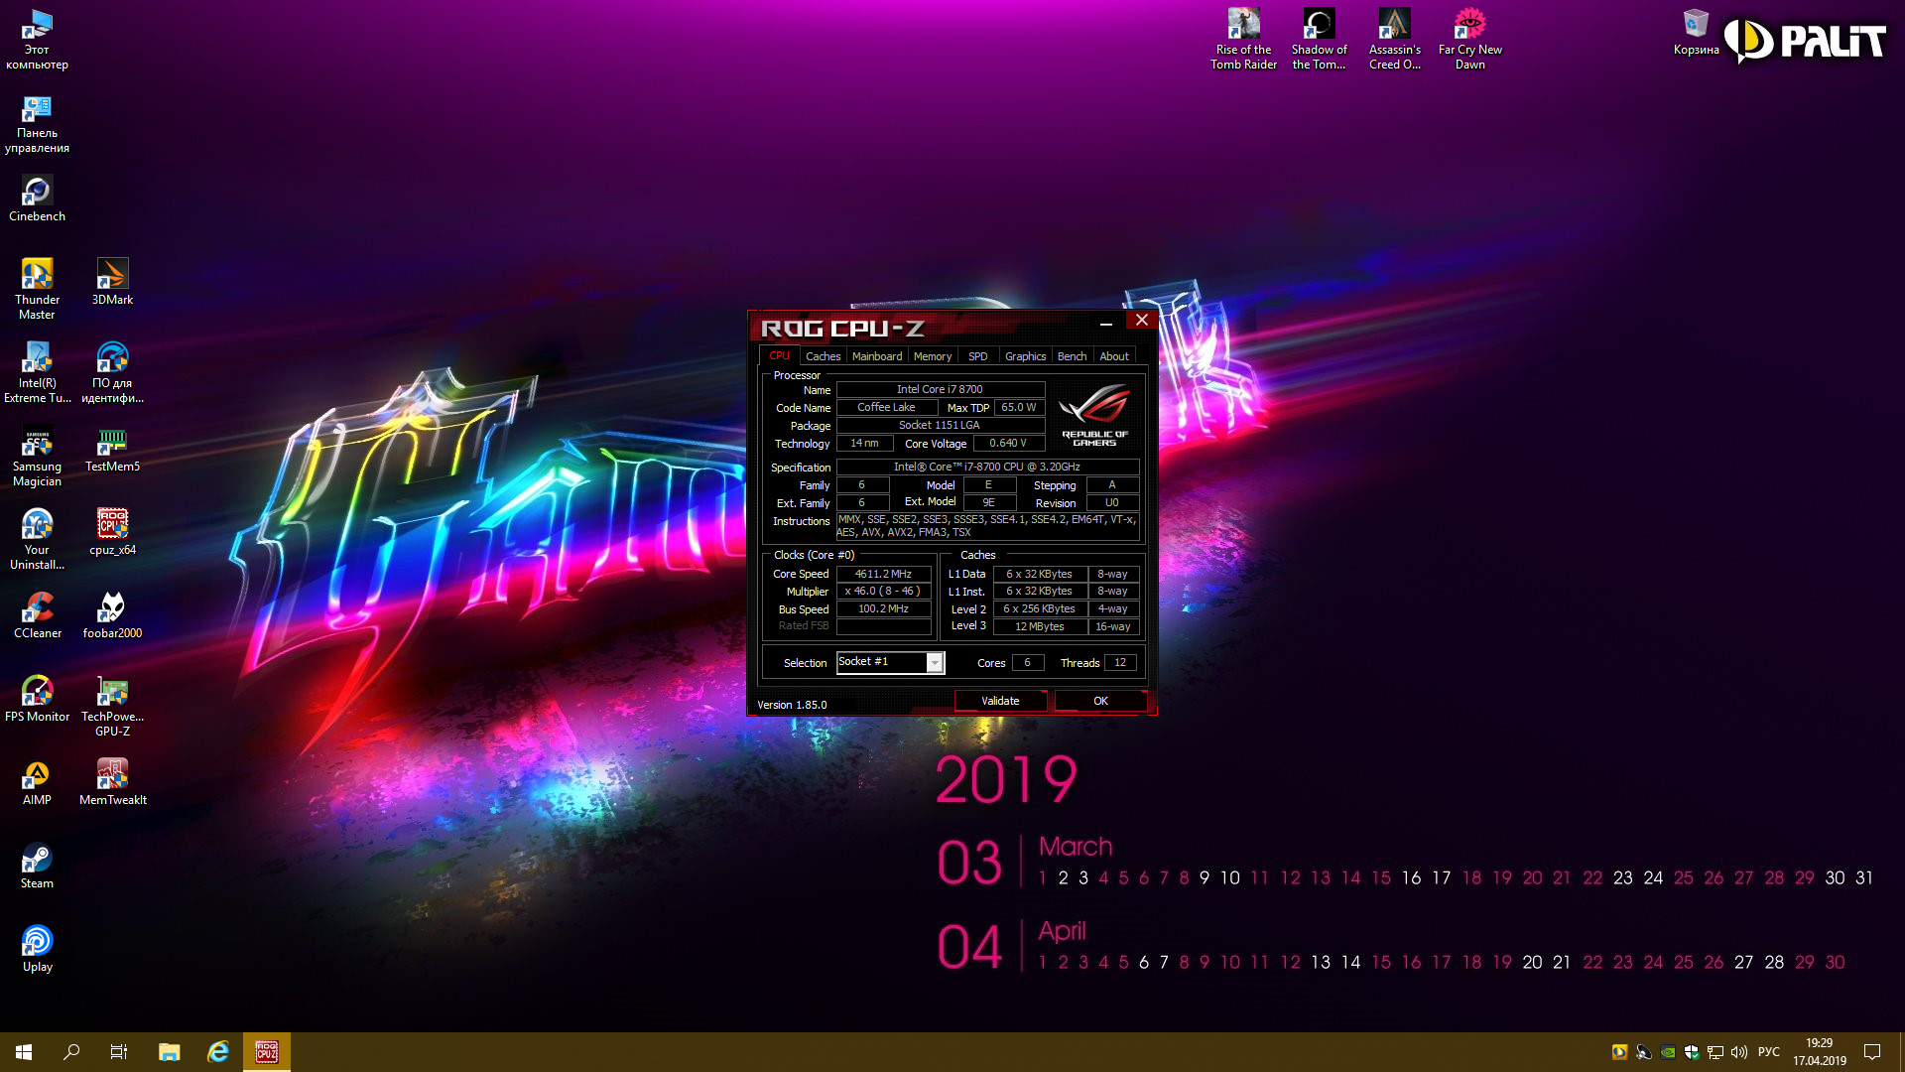1905x1072 pixels.
Task: Expand the Socket #1 selection dropdown
Action: click(934, 663)
